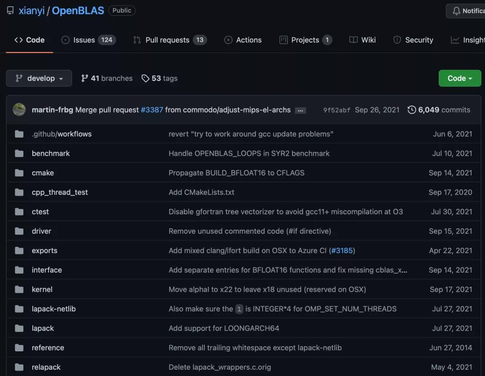Click the notification bell icon
Screen dimensions: 485x376
456,11
